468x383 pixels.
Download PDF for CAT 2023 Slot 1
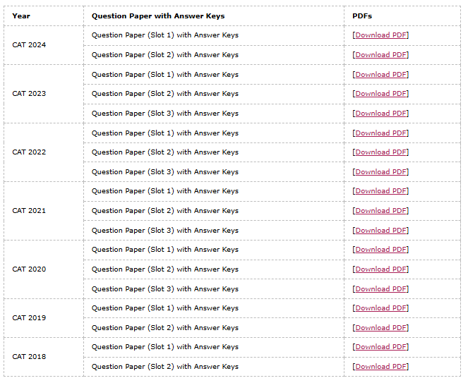(380, 74)
